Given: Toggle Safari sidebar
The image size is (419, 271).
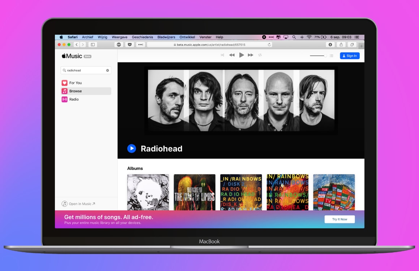Looking at the screenshot, I should (x=93, y=45).
